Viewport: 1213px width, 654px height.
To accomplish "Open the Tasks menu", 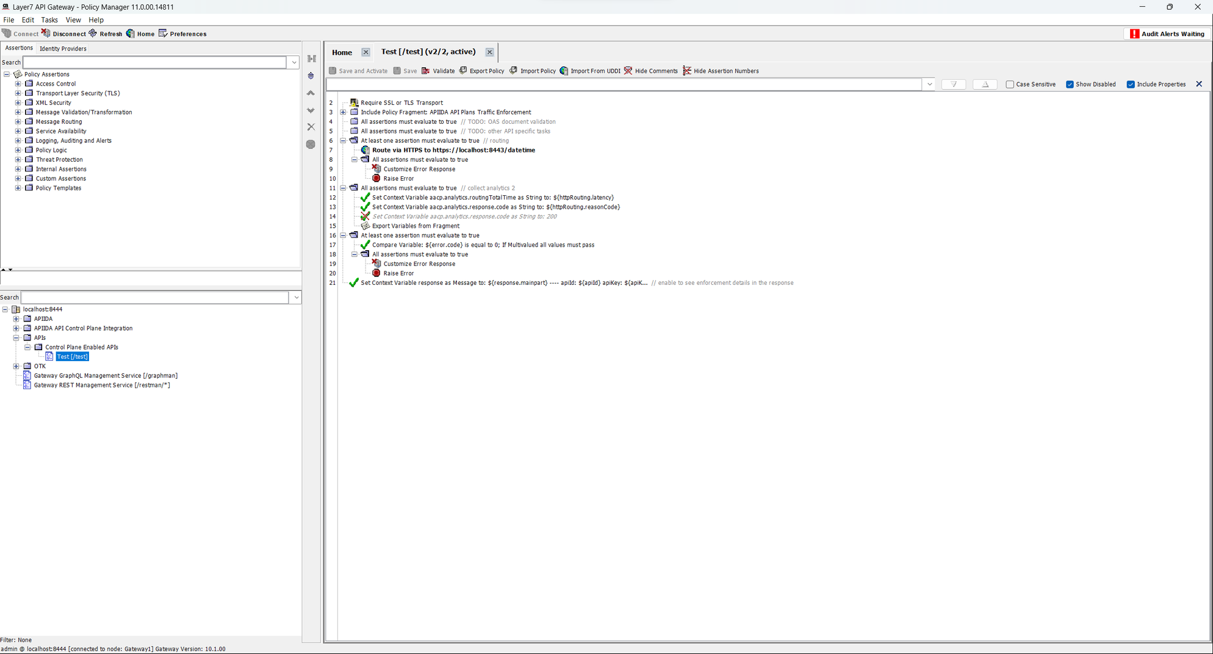I will coord(49,20).
